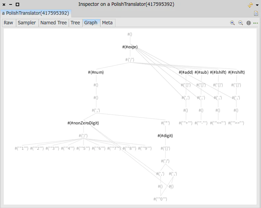Select the Graph tab
This screenshot has height=208, width=261.
coord(91,23)
